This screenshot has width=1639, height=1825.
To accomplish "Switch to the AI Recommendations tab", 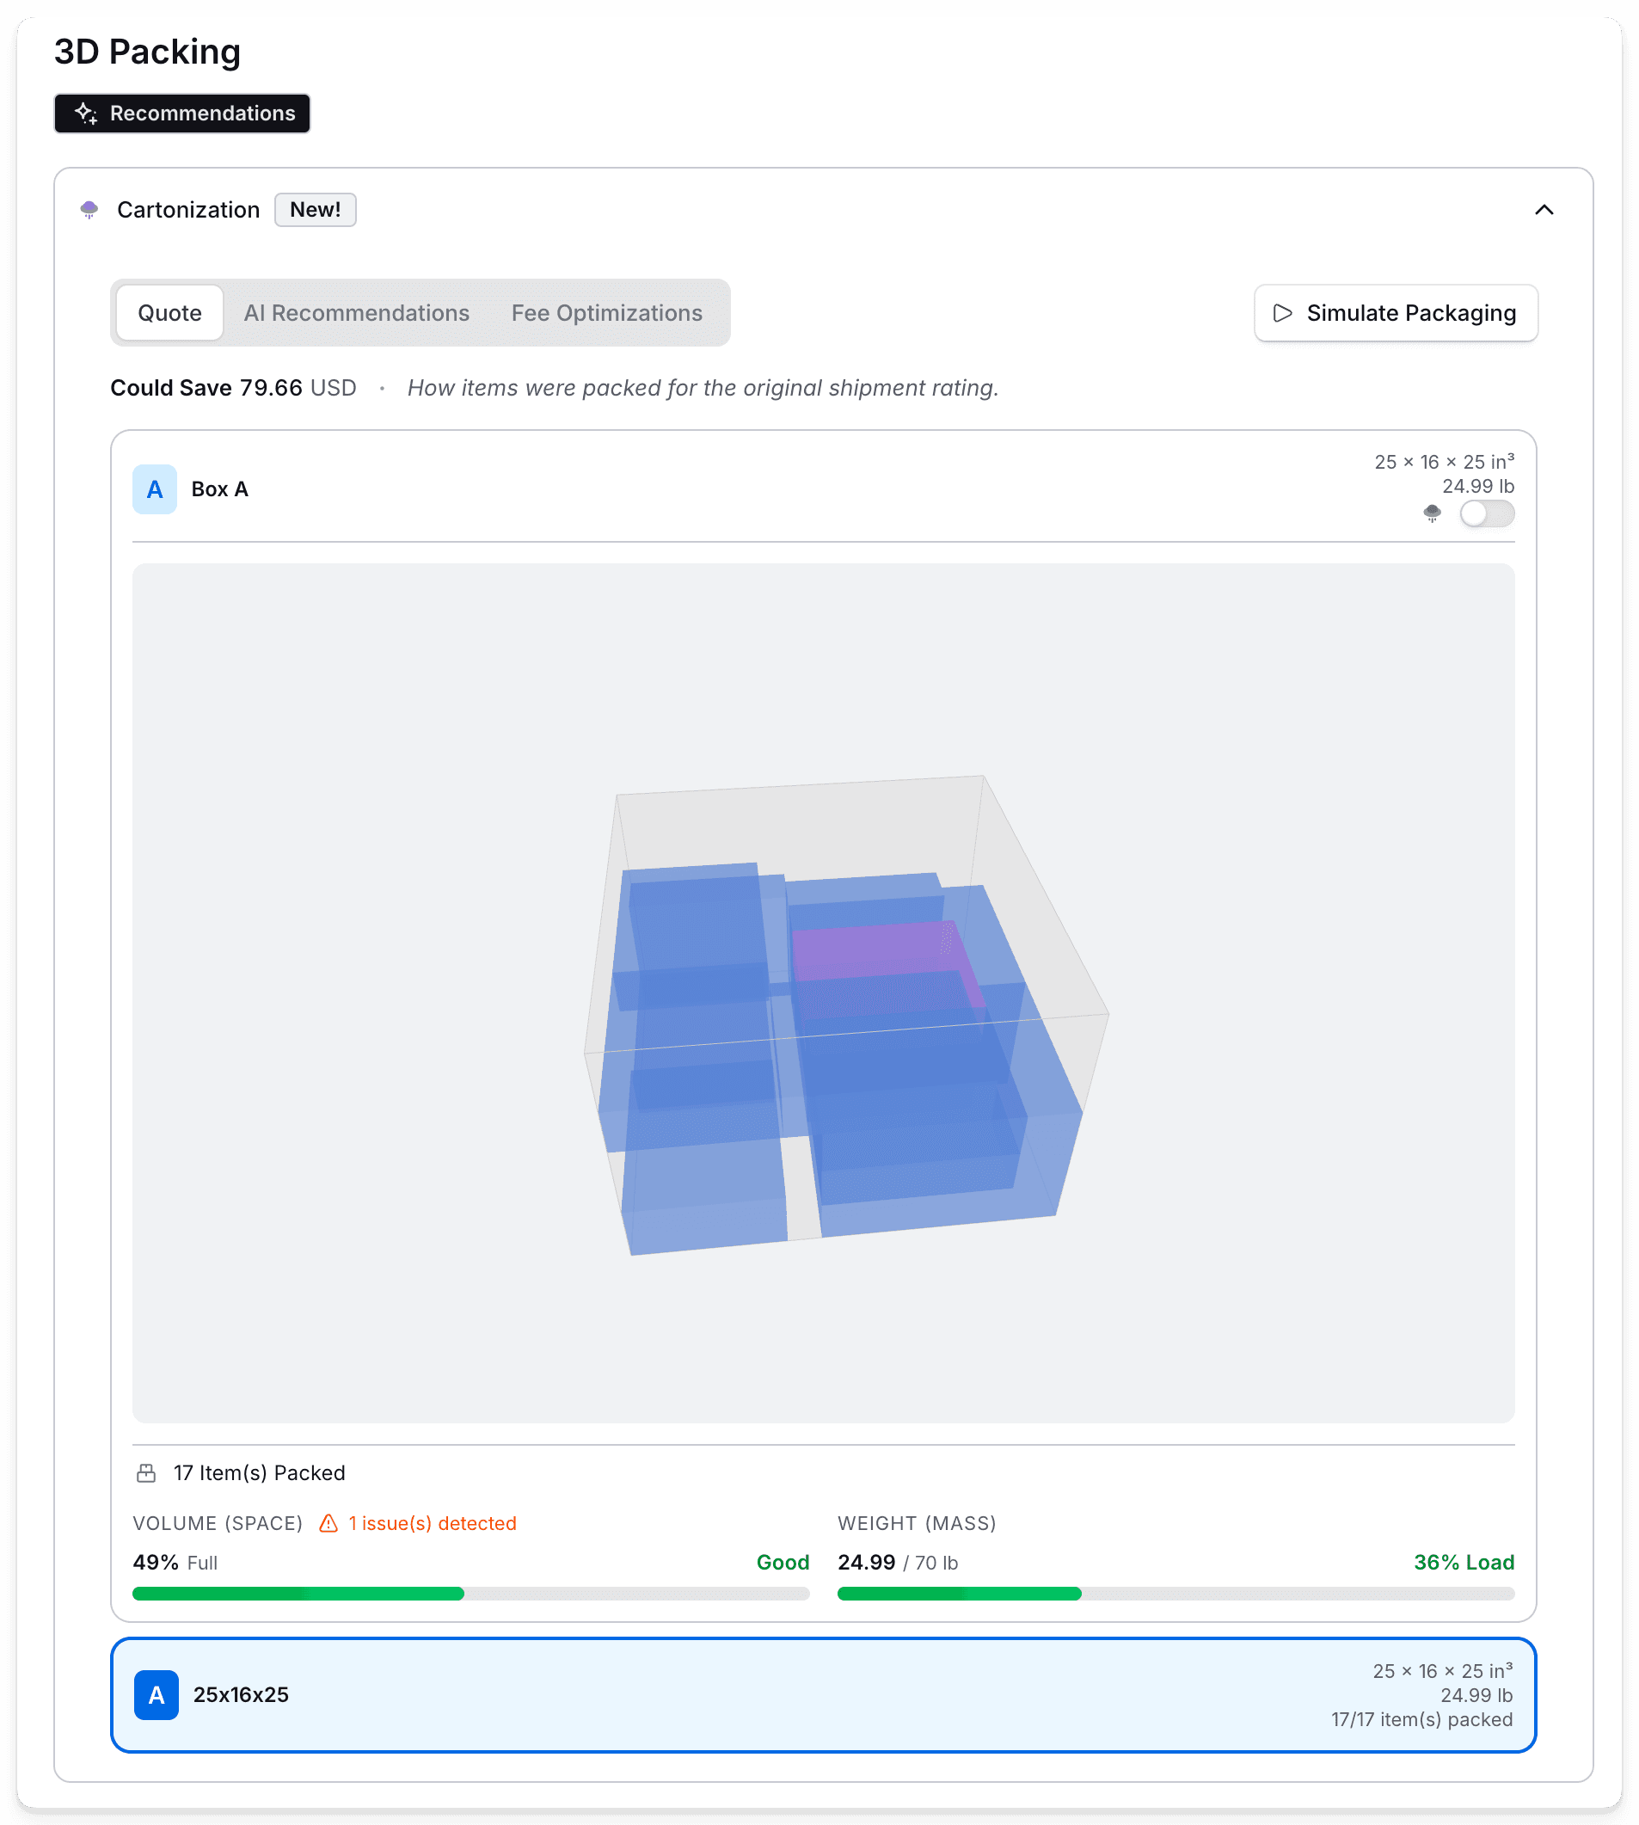I will point(357,312).
